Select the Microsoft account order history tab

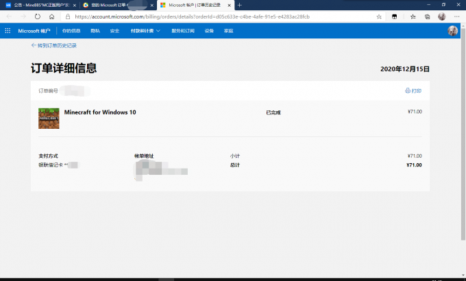(x=195, y=5)
